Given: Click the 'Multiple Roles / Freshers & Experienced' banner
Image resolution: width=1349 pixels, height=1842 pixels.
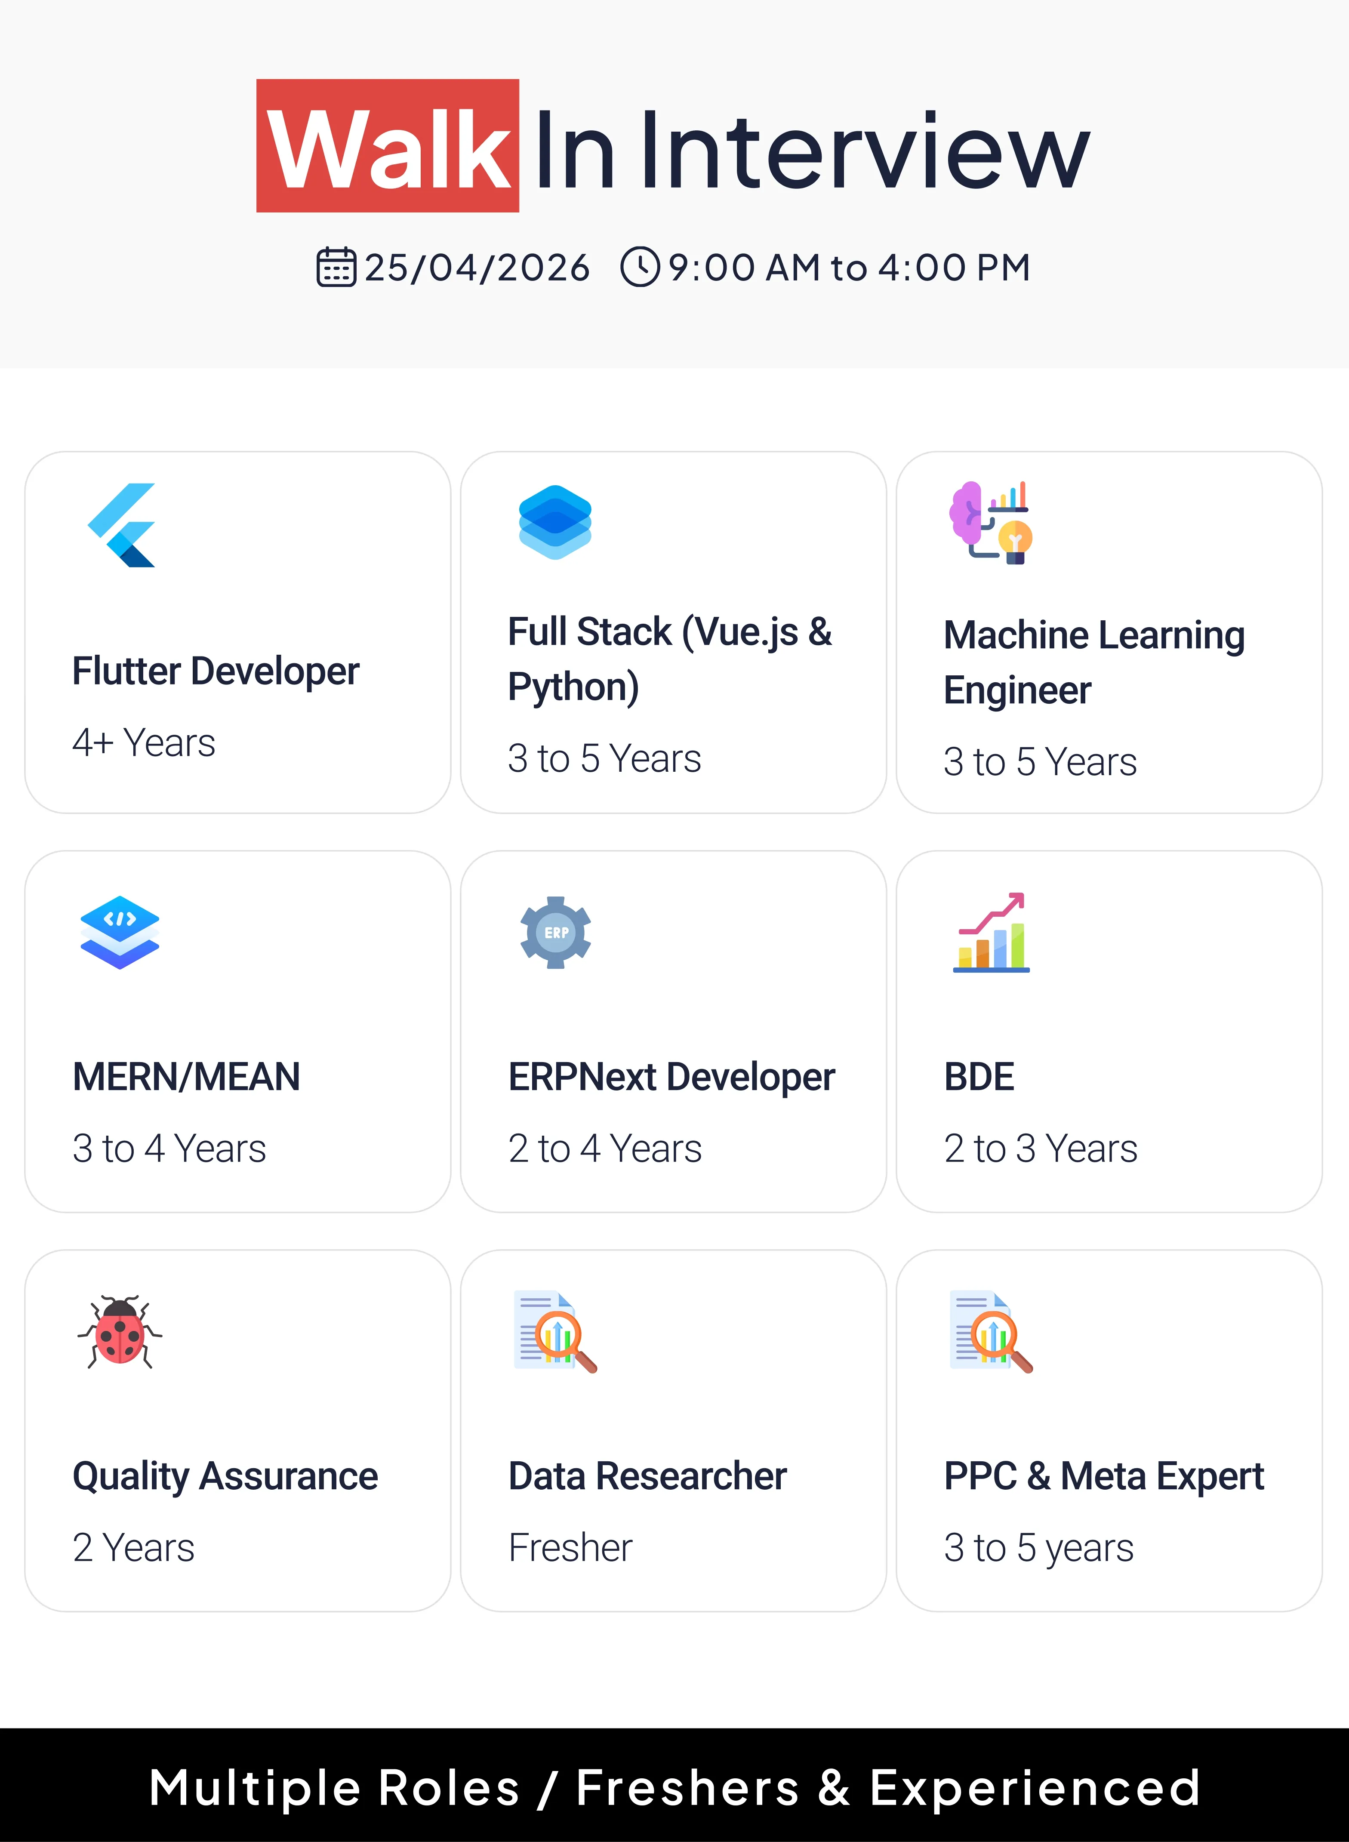Looking at the screenshot, I should click(674, 1787).
